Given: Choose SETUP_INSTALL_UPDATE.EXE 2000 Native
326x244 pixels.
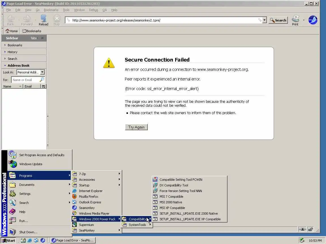Looking at the screenshot, I should pos(189,213).
